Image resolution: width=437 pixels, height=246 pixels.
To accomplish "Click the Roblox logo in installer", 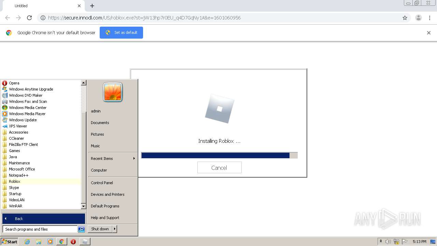I will pos(220,109).
